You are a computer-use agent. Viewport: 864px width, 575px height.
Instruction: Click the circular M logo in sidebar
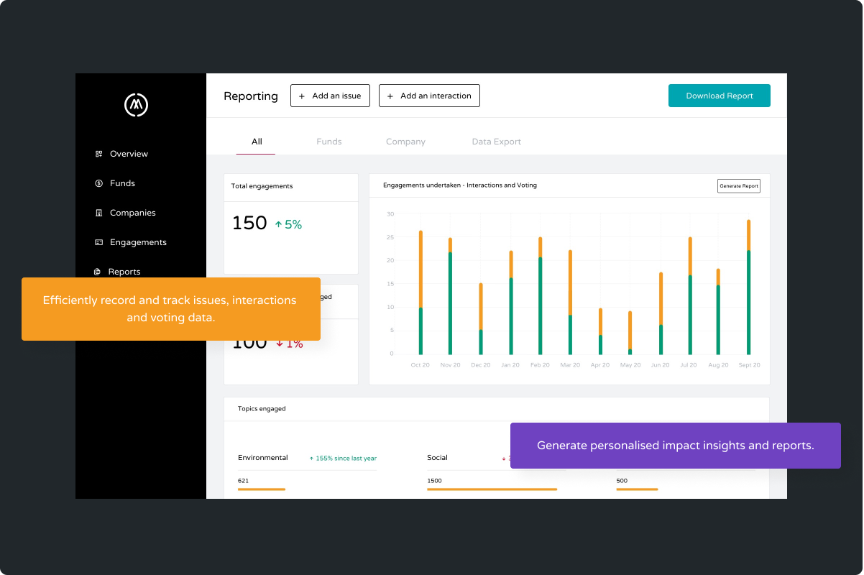click(x=136, y=105)
